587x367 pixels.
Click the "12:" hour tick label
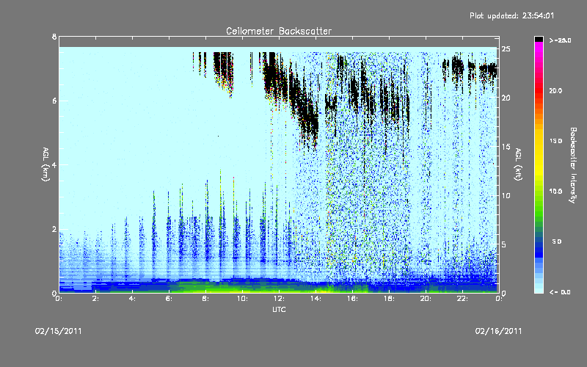[x=280, y=299]
